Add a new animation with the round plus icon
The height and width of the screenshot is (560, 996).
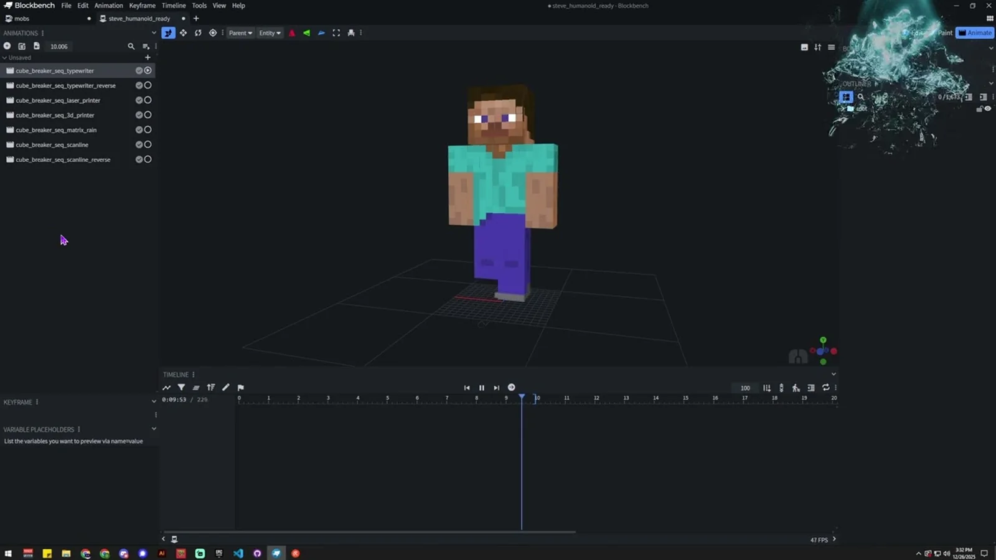click(x=7, y=46)
